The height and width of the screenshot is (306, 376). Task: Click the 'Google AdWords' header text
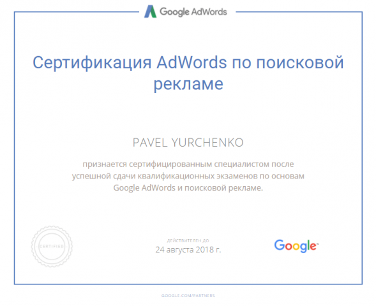[193, 12]
